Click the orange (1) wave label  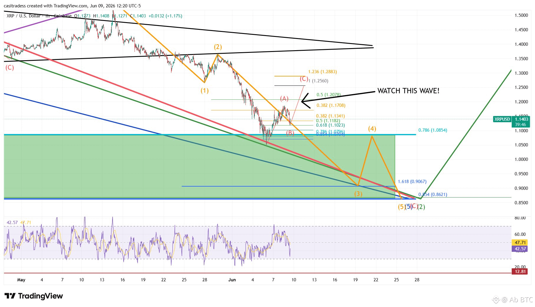point(205,91)
